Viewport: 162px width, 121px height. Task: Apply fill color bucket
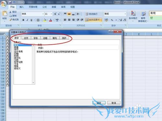pyautogui.click(x=45, y=20)
